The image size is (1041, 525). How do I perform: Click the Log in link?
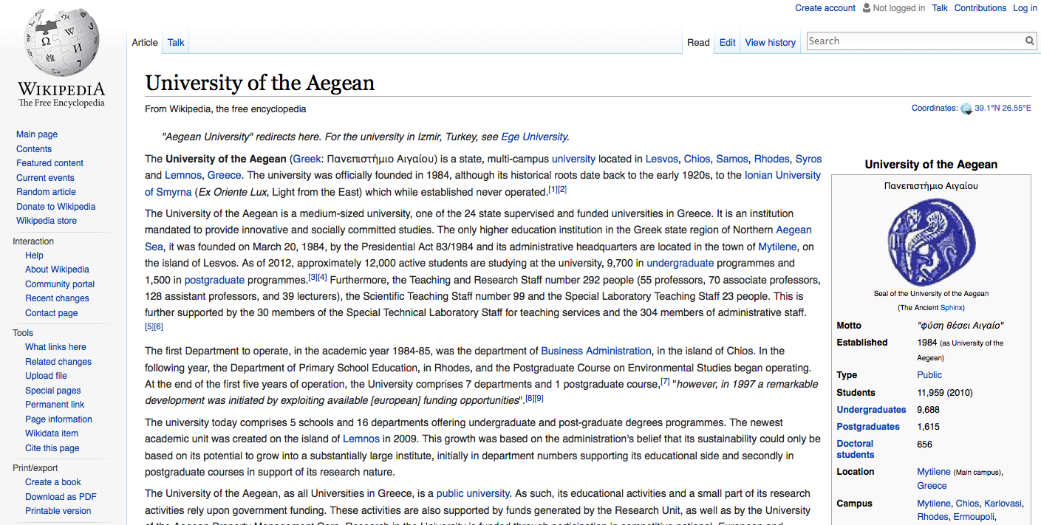[x=1025, y=8]
